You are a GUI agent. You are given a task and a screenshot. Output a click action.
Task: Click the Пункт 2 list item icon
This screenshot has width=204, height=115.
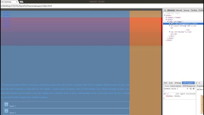(6, 111)
